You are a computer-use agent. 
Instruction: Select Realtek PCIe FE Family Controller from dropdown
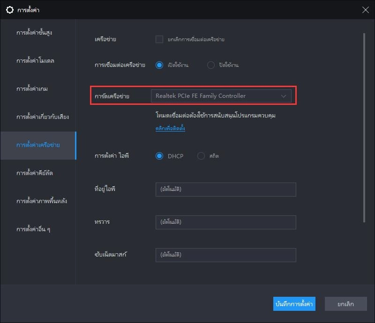[220, 95]
